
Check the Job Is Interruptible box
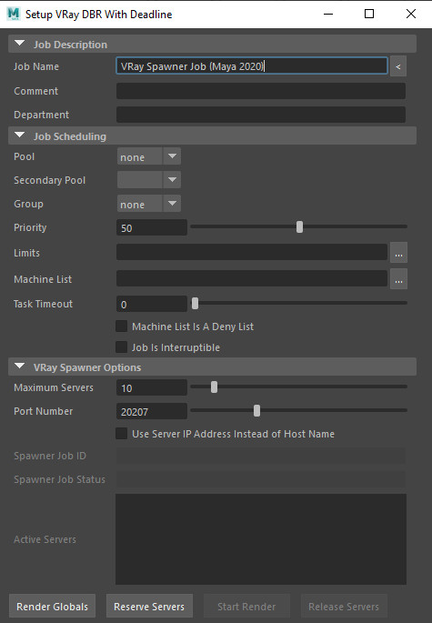point(121,347)
